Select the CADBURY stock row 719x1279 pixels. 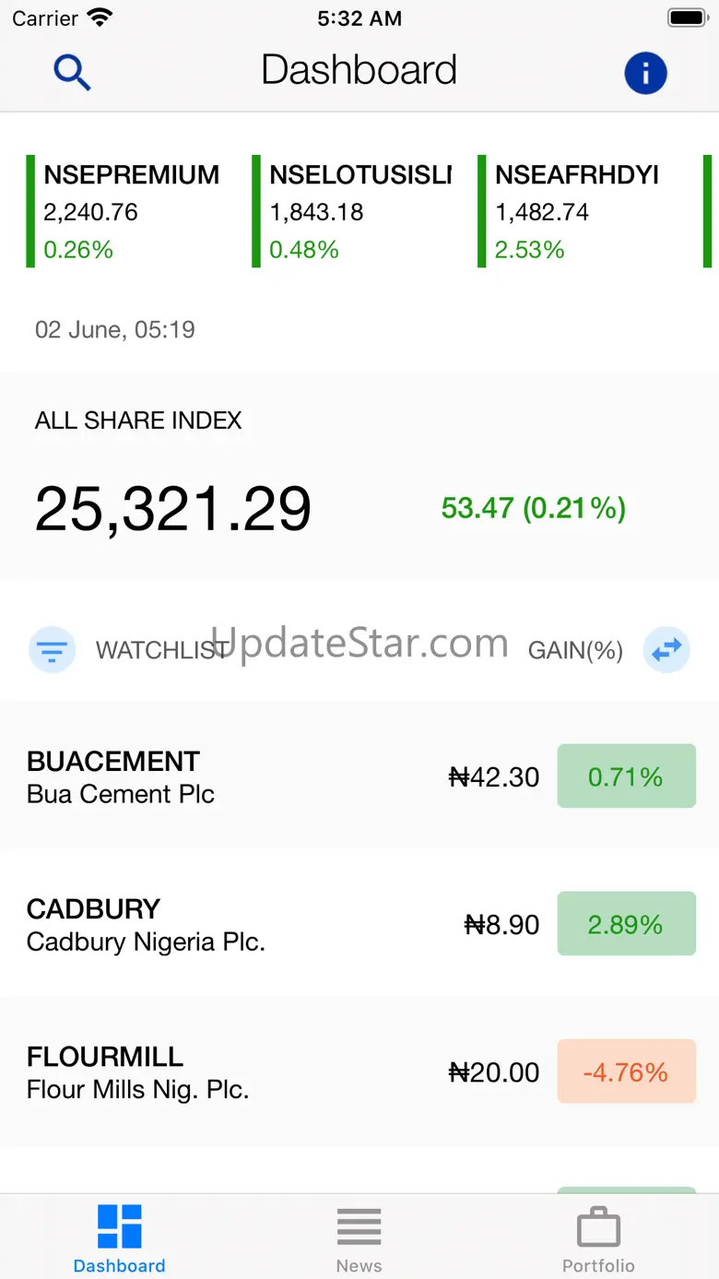coord(230,924)
